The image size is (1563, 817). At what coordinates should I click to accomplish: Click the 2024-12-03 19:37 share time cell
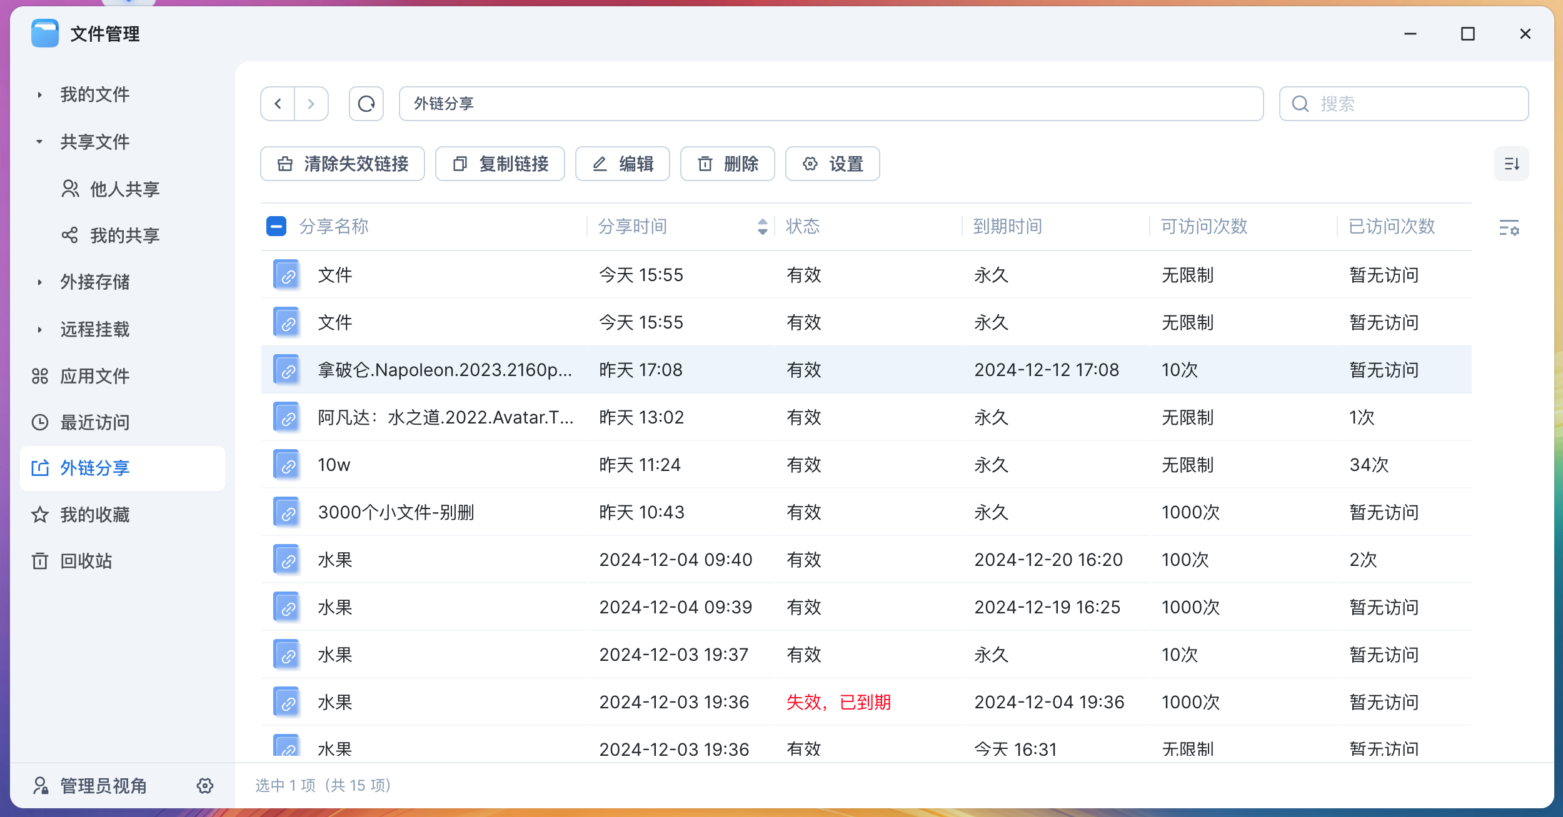tap(674, 655)
